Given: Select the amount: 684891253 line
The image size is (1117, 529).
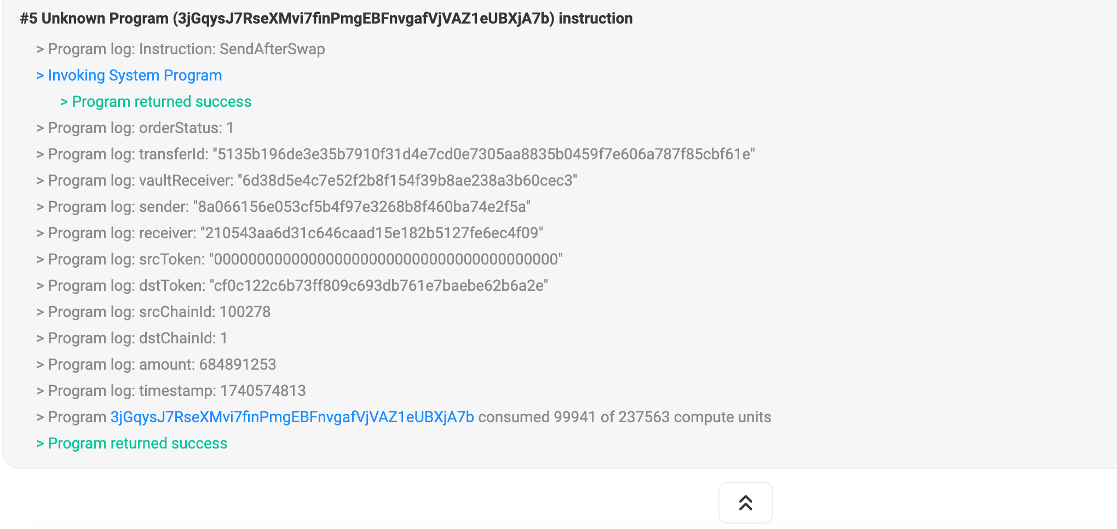Looking at the screenshot, I should (156, 365).
